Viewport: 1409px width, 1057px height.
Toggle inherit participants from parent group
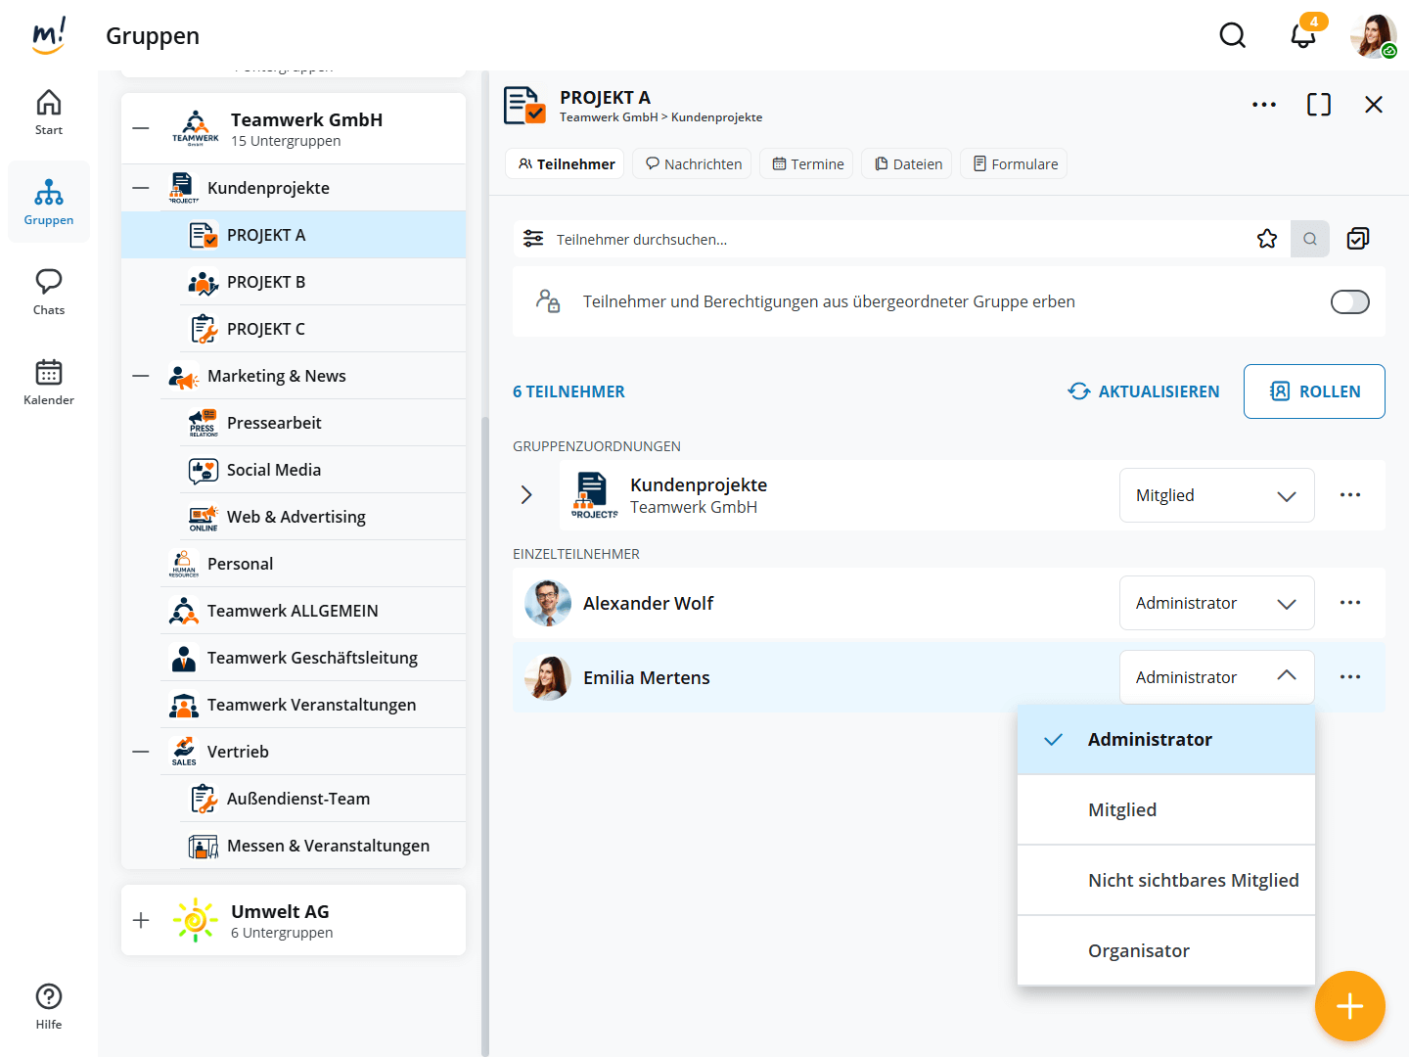1349,302
